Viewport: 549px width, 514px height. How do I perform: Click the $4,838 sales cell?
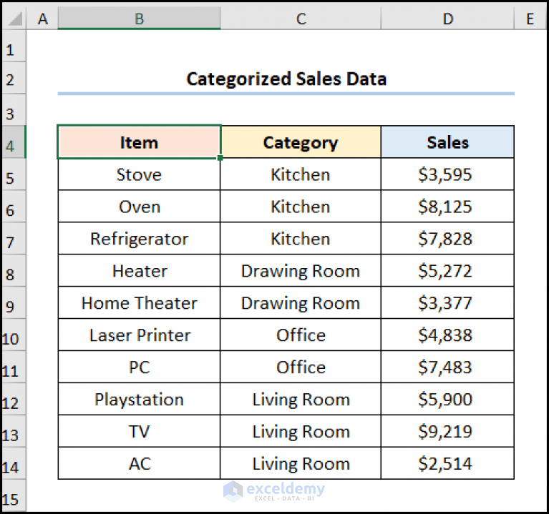[x=447, y=335]
